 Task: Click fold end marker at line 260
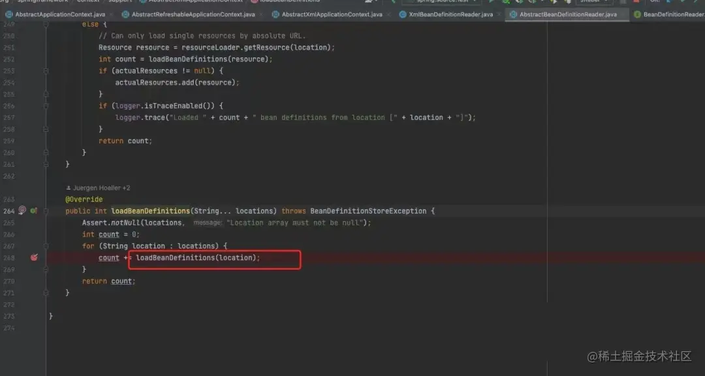46,152
